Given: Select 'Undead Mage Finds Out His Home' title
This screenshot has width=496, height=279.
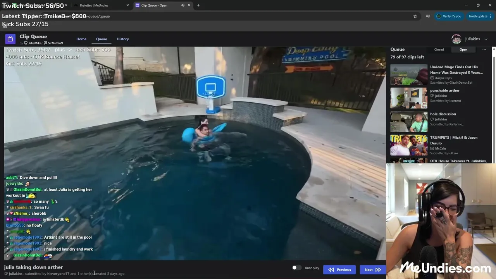Looking at the screenshot, I should pyautogui.click(x=456, y=70).
